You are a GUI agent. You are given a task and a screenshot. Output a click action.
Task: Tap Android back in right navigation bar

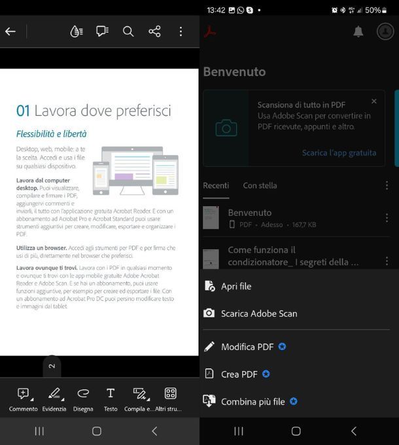pos(354,431)
